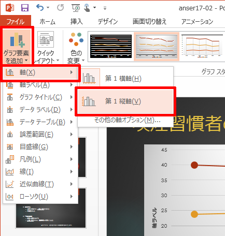Open the 近似曲線(T) submenu

(x=40, y=184)
